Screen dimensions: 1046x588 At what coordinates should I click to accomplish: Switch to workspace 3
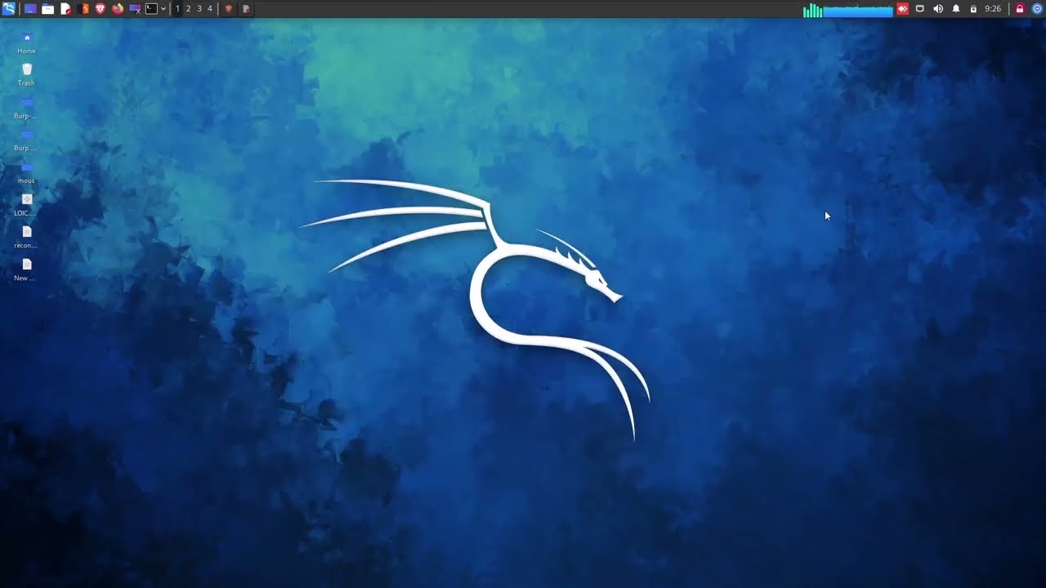click(x=199, y=9)
